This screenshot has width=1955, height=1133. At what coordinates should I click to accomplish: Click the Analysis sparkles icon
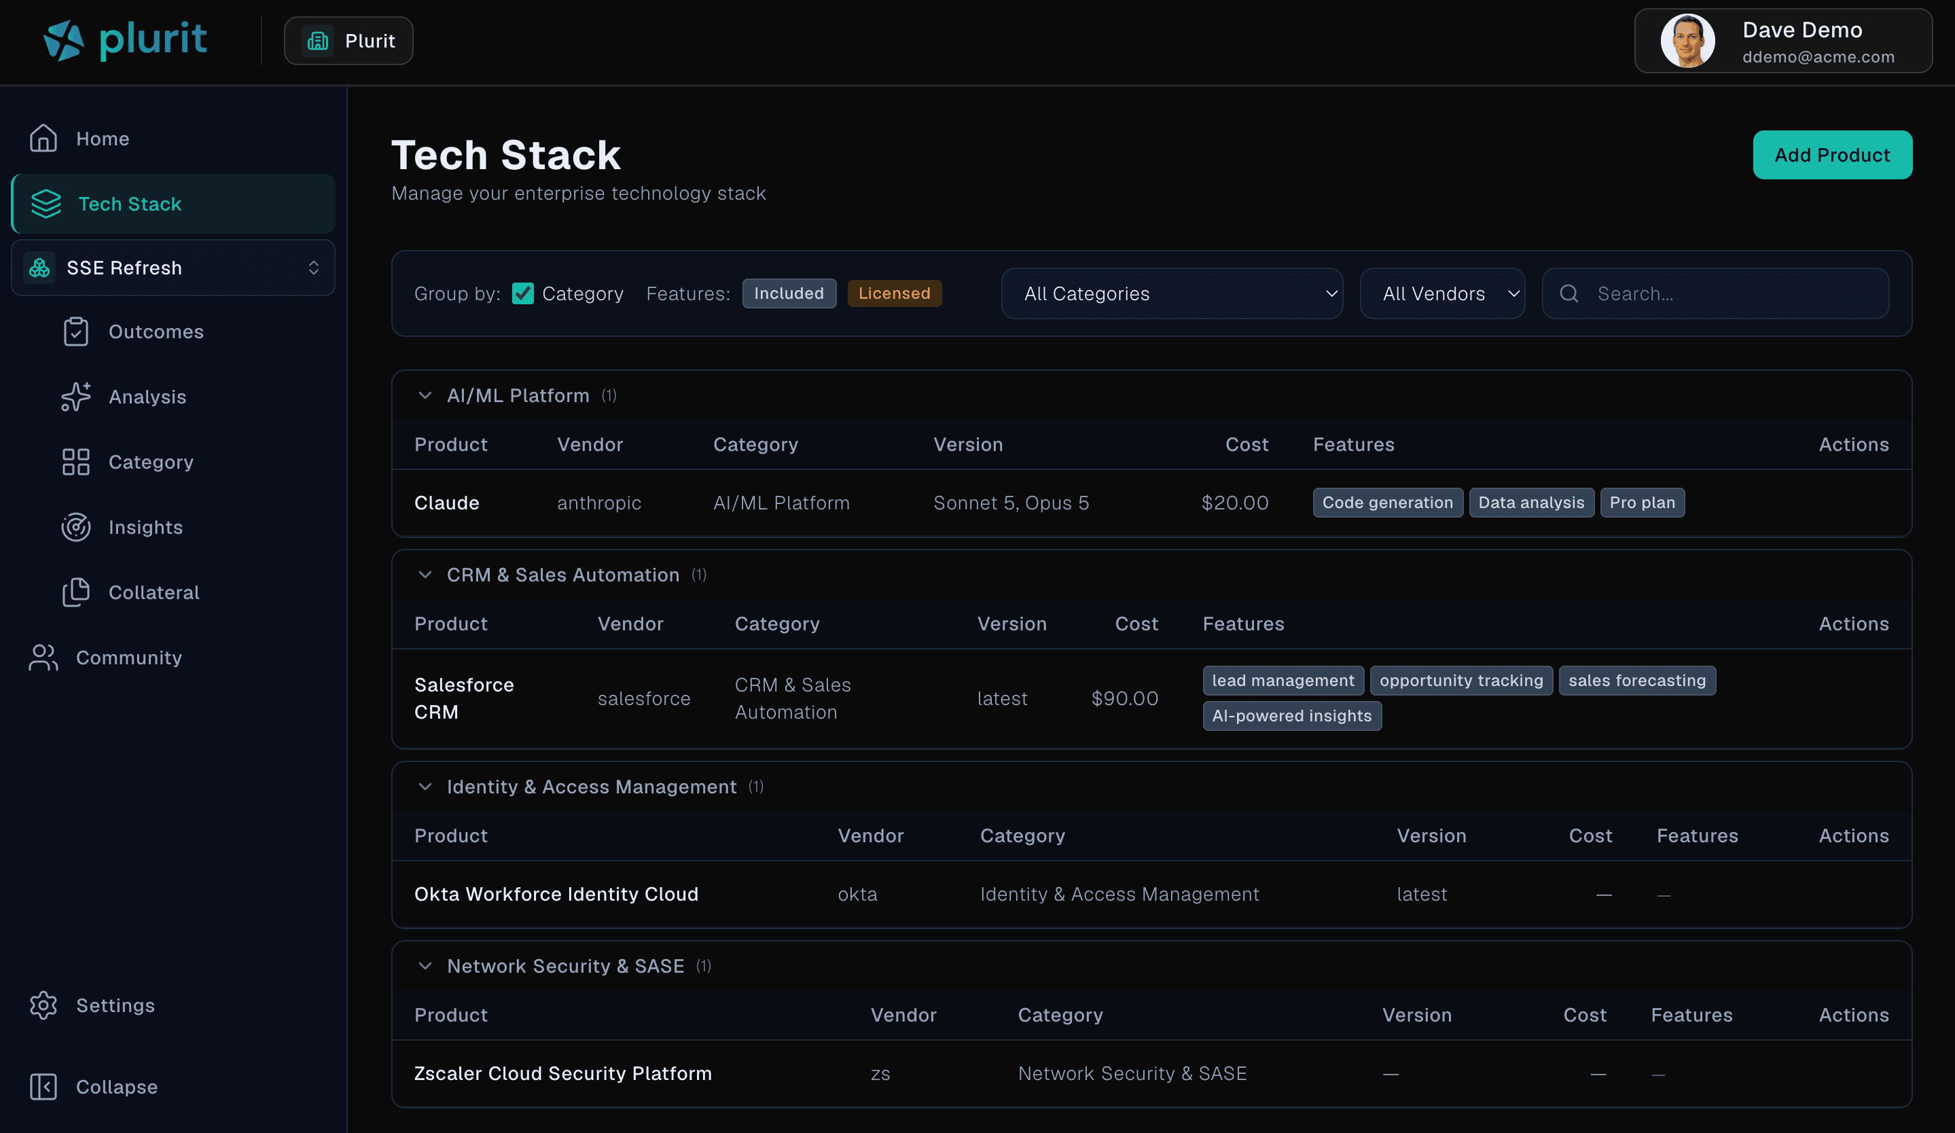(76, 397)
